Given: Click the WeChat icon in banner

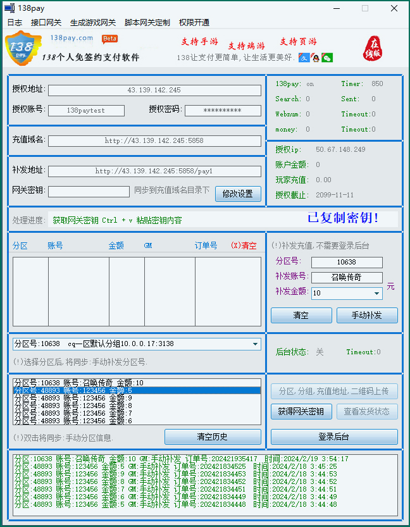Looking at the screenshot, I should coord(327,58).
